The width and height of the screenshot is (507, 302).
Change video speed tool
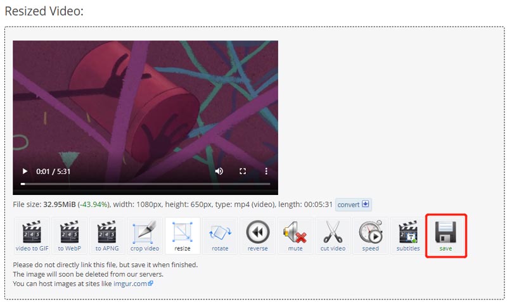pyautogui.click(x=371, y=236)
